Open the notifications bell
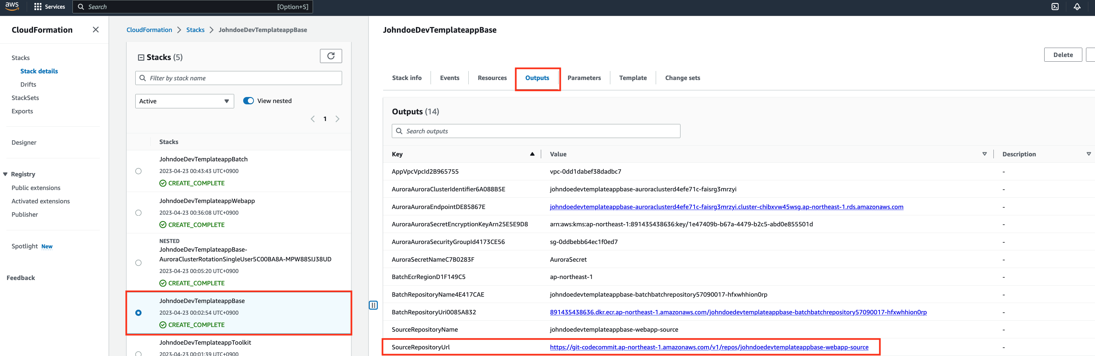1095x356 pixels. (1077, 6)
